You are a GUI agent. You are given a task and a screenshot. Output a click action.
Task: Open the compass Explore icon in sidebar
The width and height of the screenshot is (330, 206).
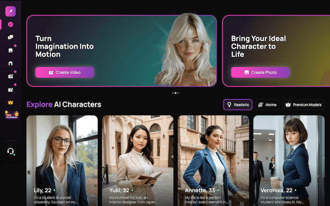[x=11, y=24]
